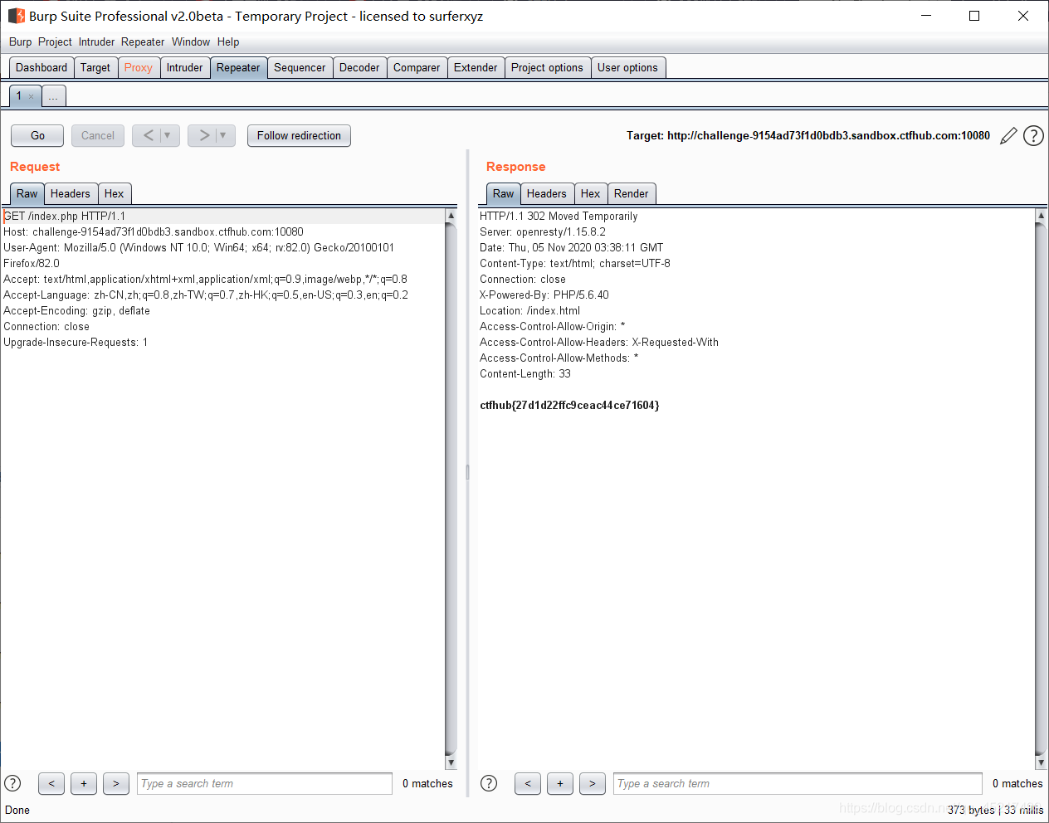Switch to the Intruder tab
Image resolution: width=1049 pixels, height=823 pixels.
(x=184, y=68)
